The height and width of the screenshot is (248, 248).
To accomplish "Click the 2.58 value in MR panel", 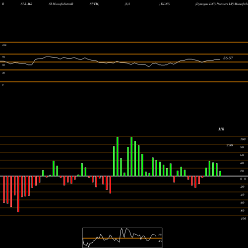I will [x=230, y=145].
